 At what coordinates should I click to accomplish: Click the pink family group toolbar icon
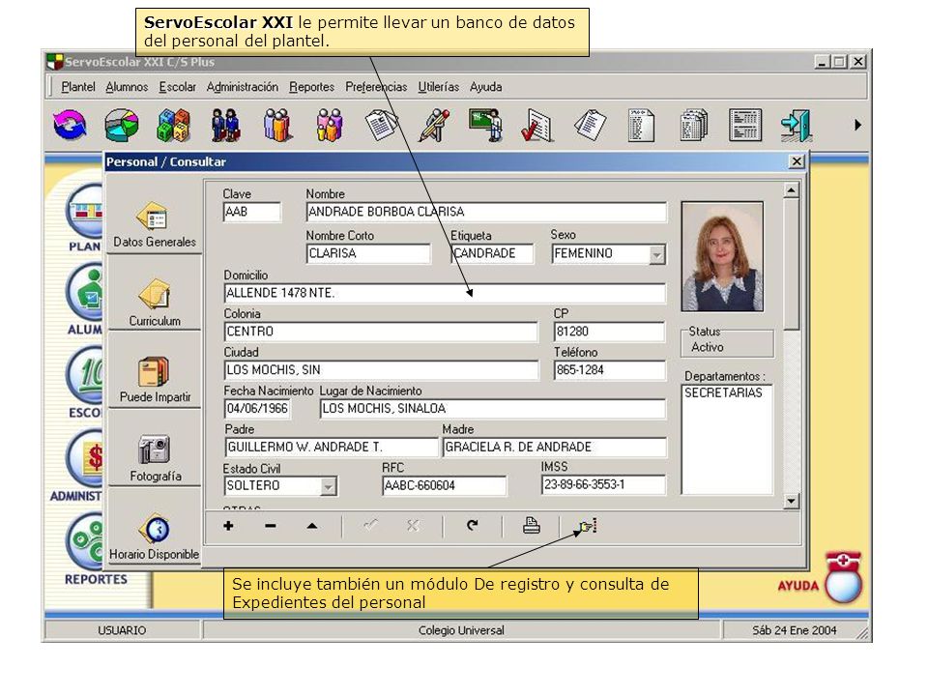click(x=329, y=125)
